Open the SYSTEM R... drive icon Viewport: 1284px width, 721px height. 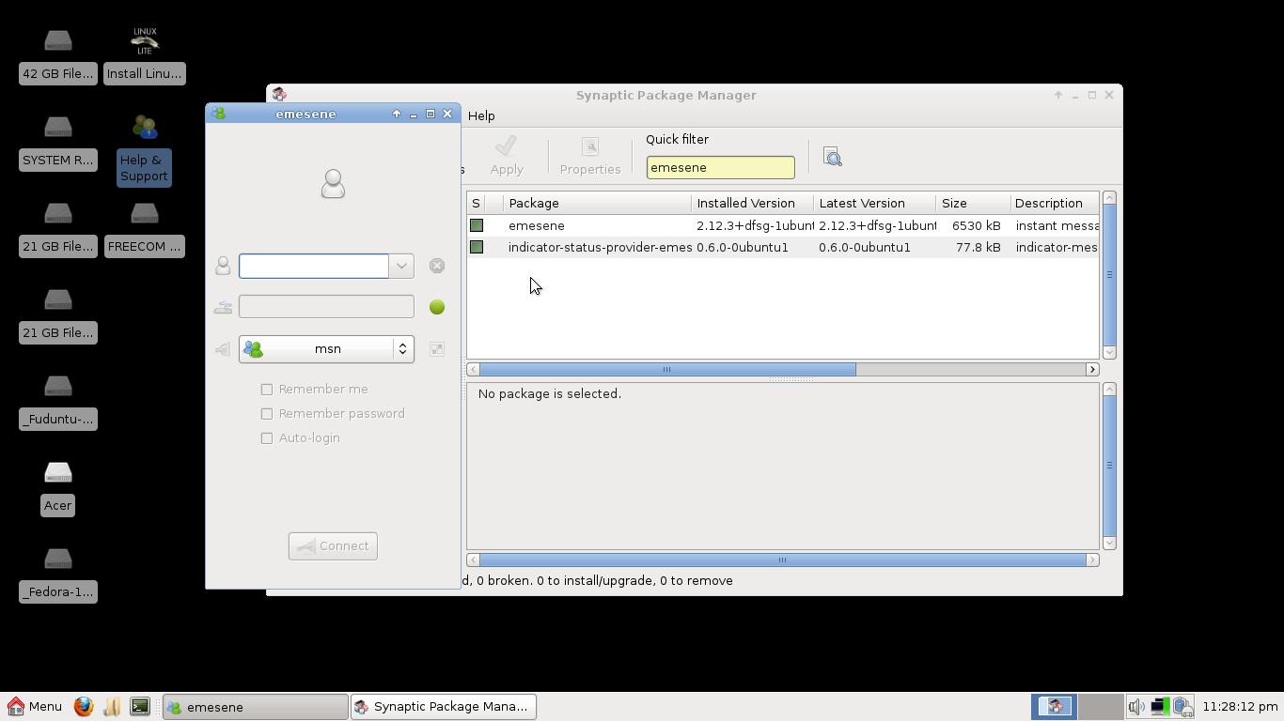coord(57,143)
